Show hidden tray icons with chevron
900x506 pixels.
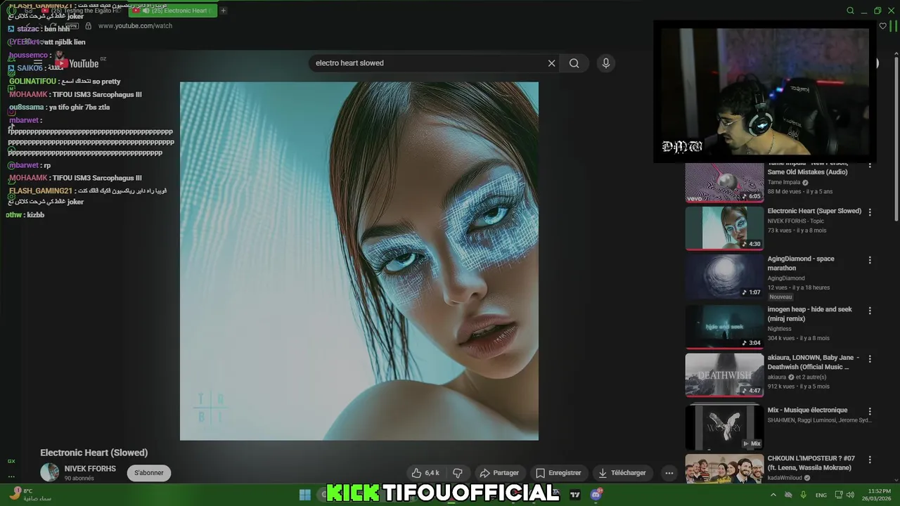tap(773, 495)
